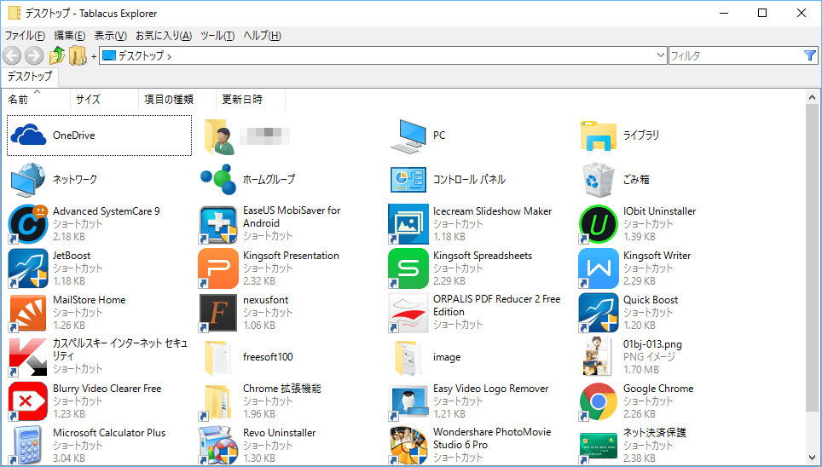
Task: Select Wondershare PhotoMovie Studio 6 Pro icon
Action: [x=408, y=446]
